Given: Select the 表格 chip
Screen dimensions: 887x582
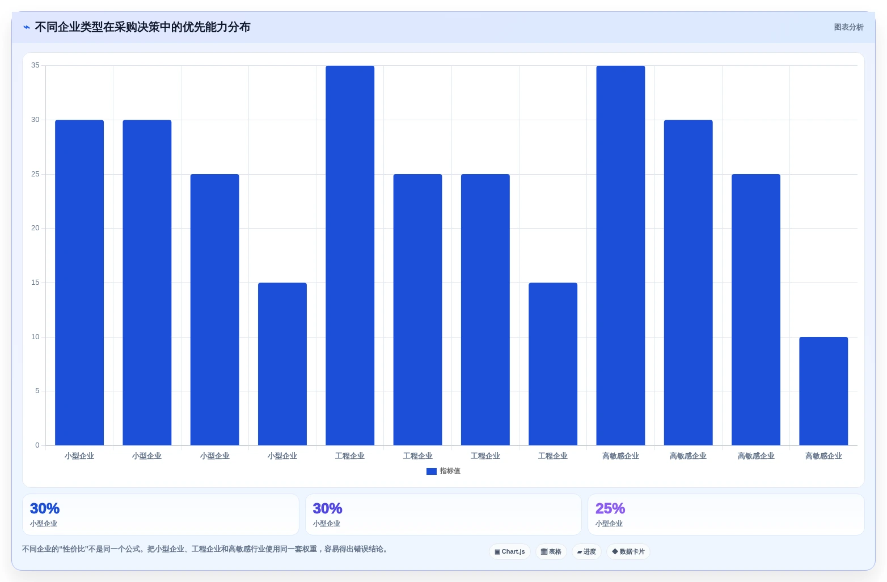Looking at the screenshot, I should (551, 552).
